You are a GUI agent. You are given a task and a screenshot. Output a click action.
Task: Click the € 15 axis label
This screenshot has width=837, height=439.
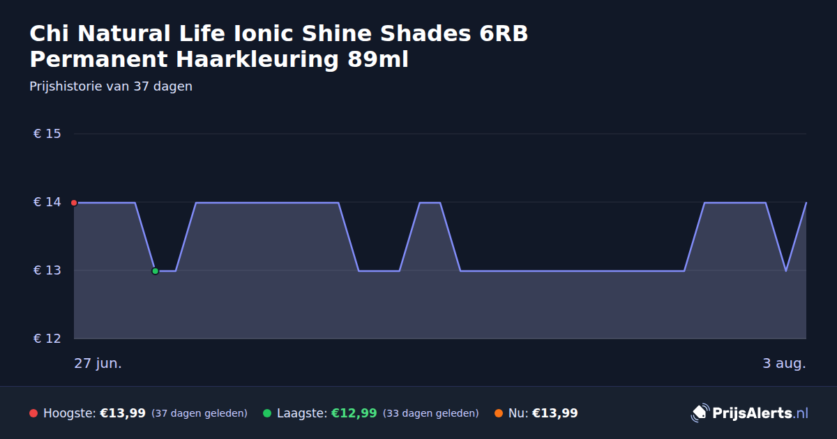pos(47,134)
